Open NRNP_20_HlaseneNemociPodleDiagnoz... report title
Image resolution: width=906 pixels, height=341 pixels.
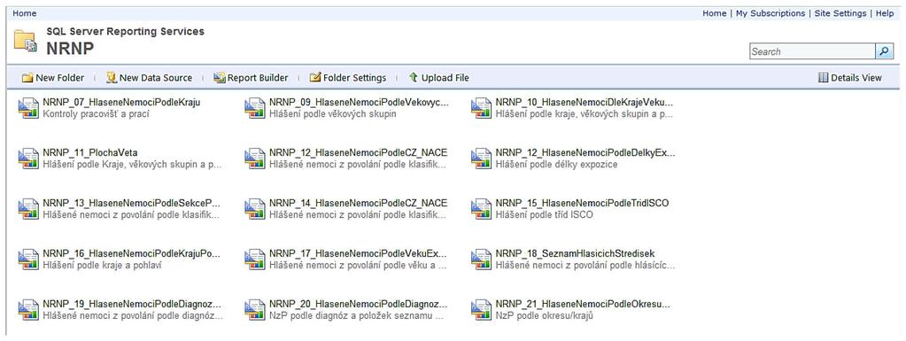pyautogui.click(x=359, y=305)
